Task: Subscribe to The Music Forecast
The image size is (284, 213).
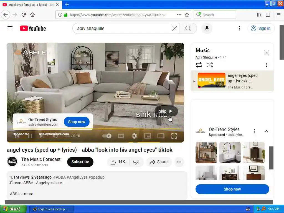Action: click(x=80, y=162)
